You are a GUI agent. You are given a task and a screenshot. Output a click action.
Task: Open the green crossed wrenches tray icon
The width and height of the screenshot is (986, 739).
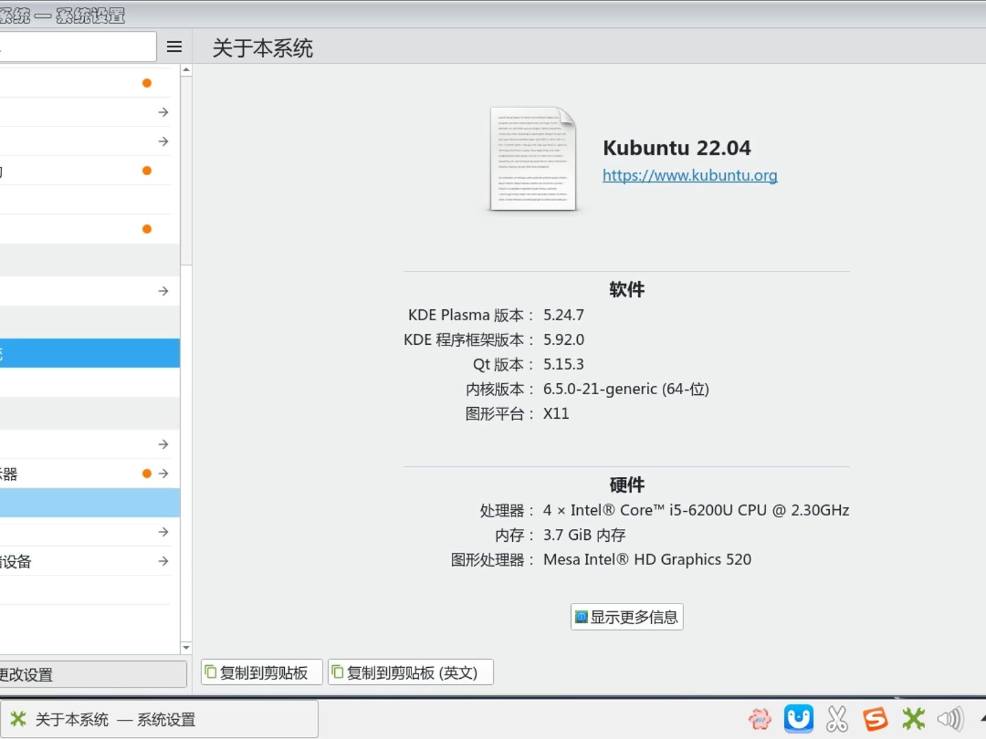[x=913, y=719]
